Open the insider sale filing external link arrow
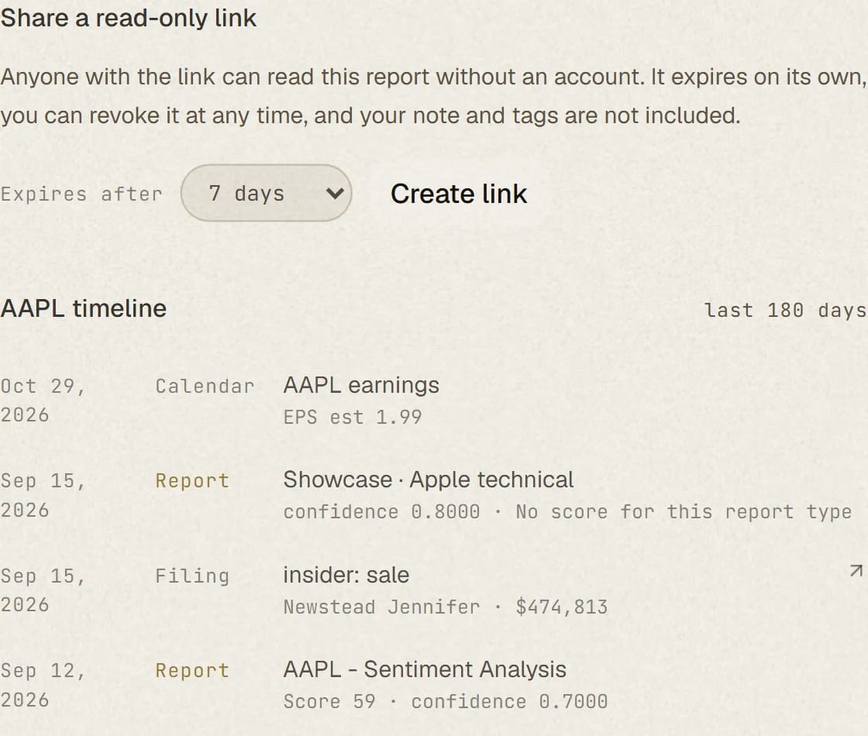This screenshot has width=868, height=736. [856, 570]
